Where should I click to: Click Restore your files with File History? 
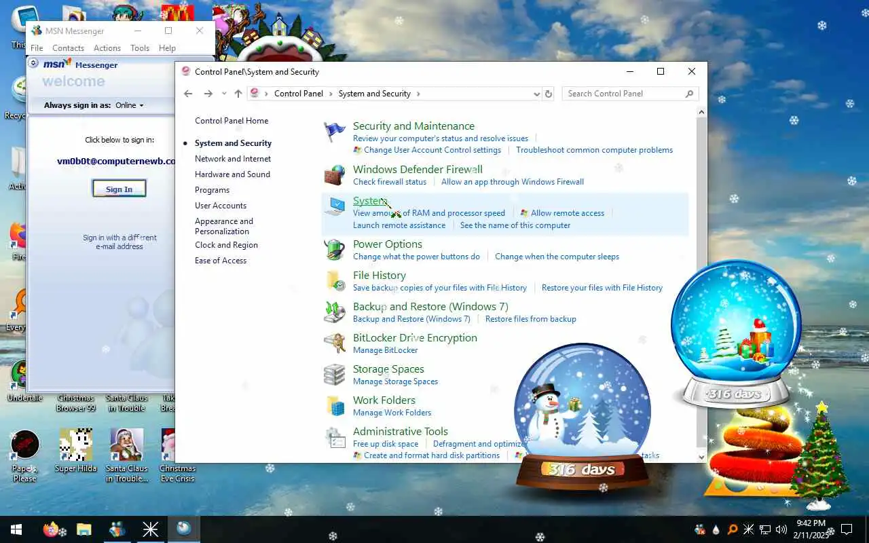602,288
